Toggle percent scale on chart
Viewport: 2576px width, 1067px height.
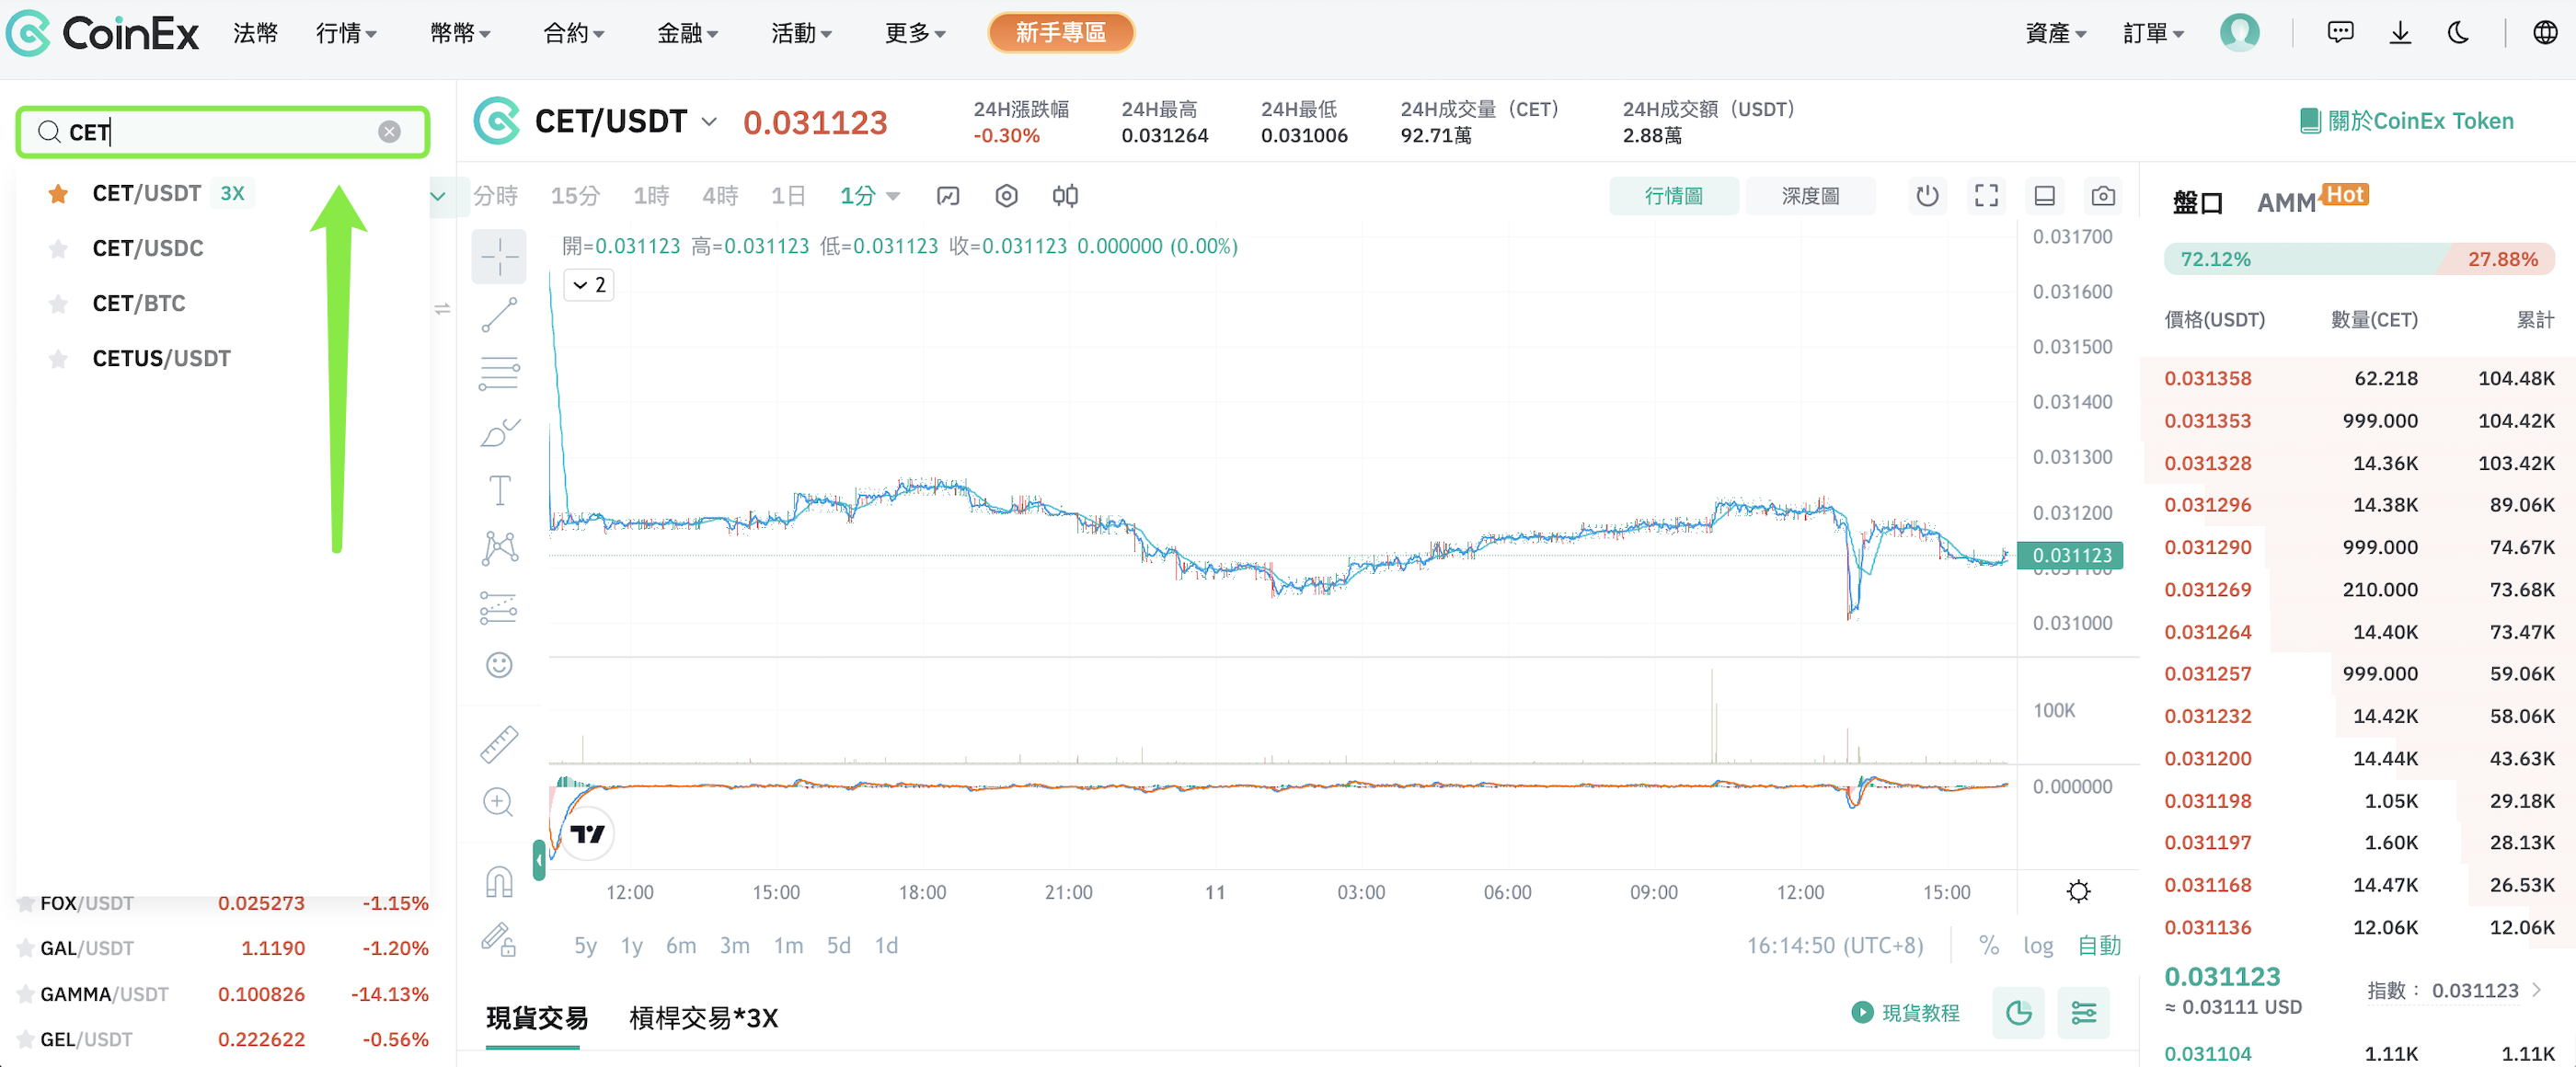(x=1988, y=945)
